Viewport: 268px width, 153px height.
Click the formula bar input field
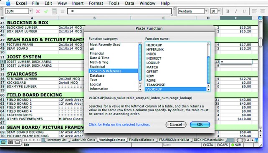click(x=119, y=11)
